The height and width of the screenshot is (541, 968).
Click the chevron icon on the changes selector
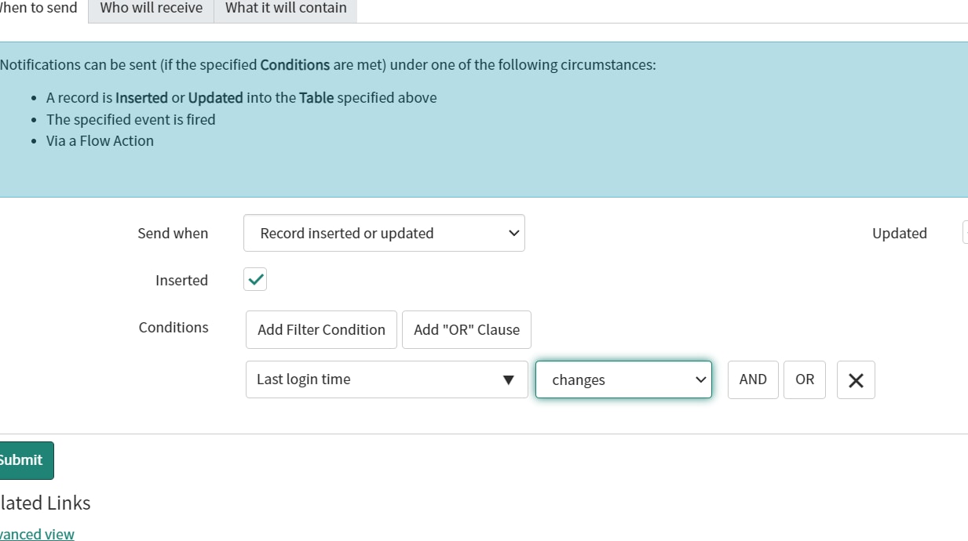coord(700,379)
